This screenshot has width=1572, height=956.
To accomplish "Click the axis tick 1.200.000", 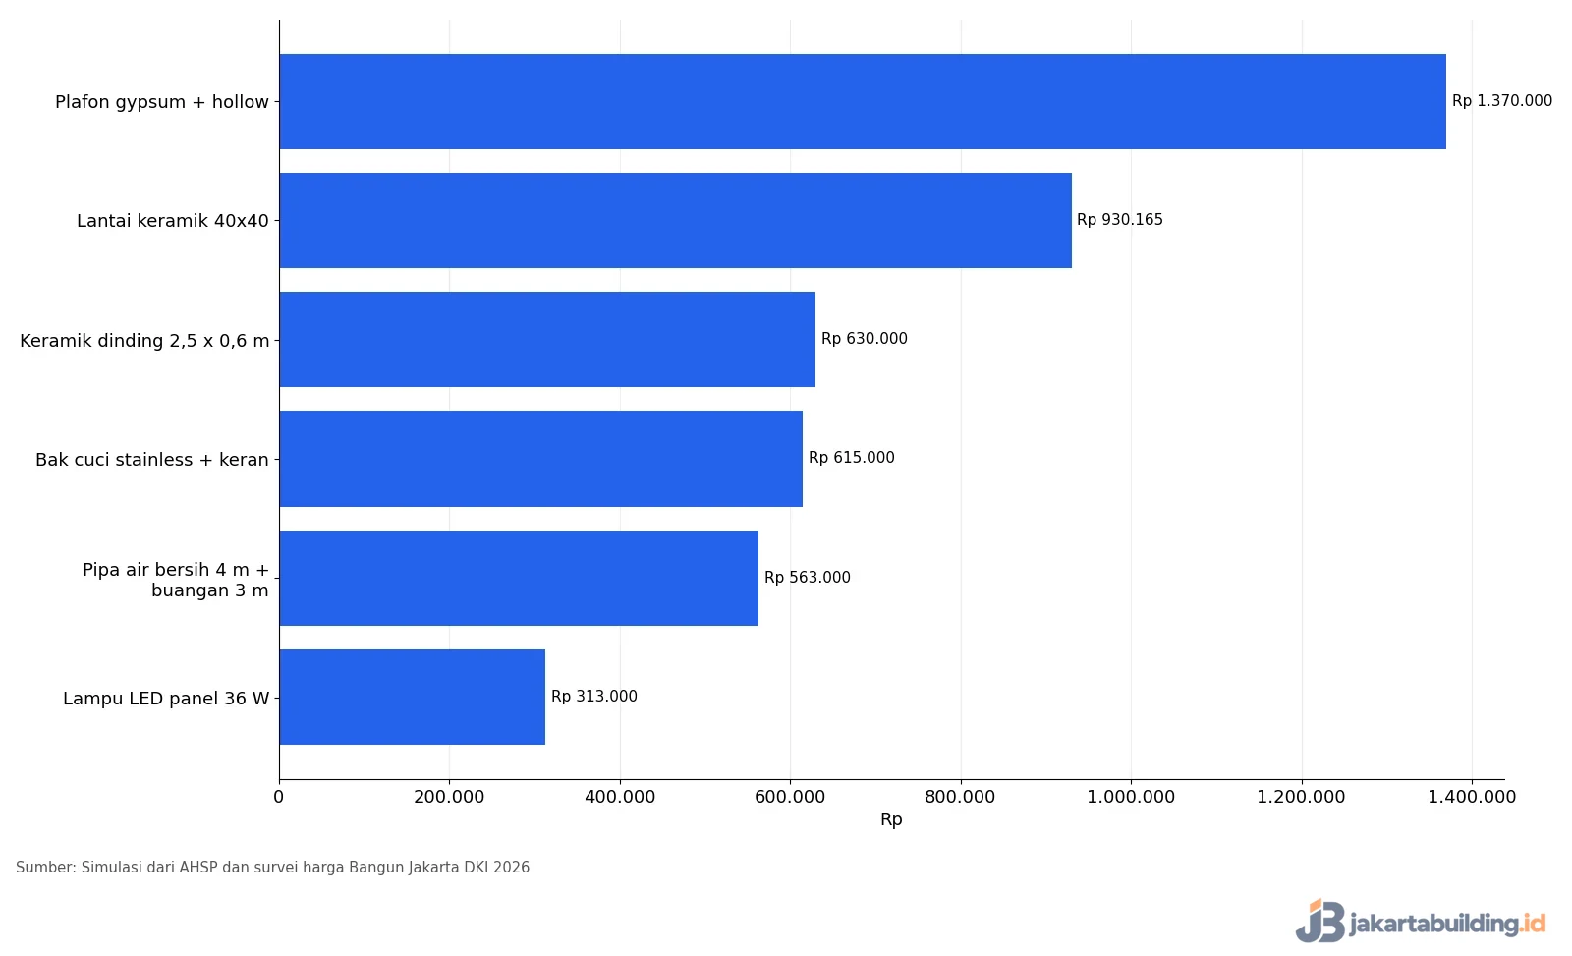I will [1301, 797].
